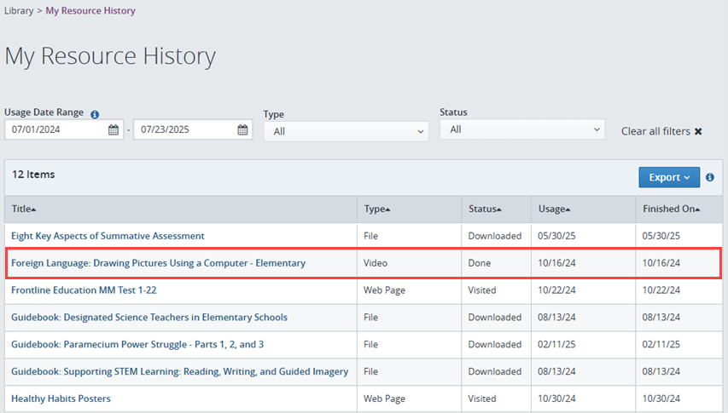The height and width of the screenshot is (413, 728).
Task: Expand the Type filter dropdown
Action: (x=346, y=131)
